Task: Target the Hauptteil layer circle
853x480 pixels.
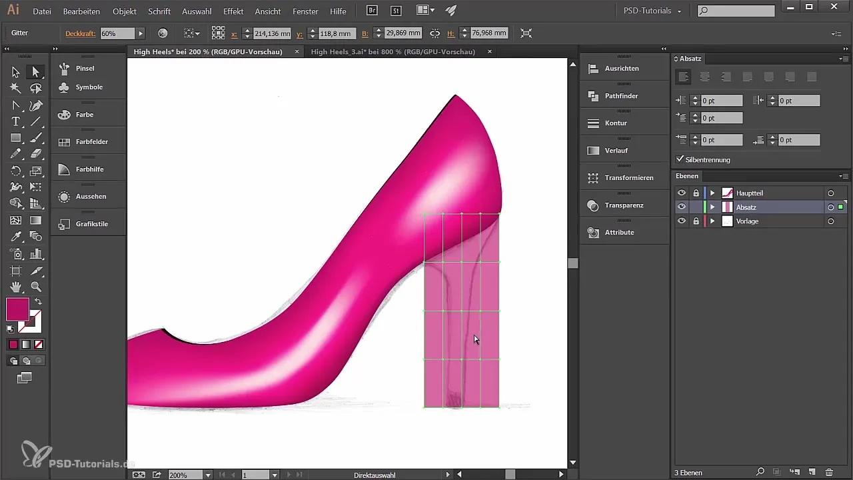Action: 831,193
